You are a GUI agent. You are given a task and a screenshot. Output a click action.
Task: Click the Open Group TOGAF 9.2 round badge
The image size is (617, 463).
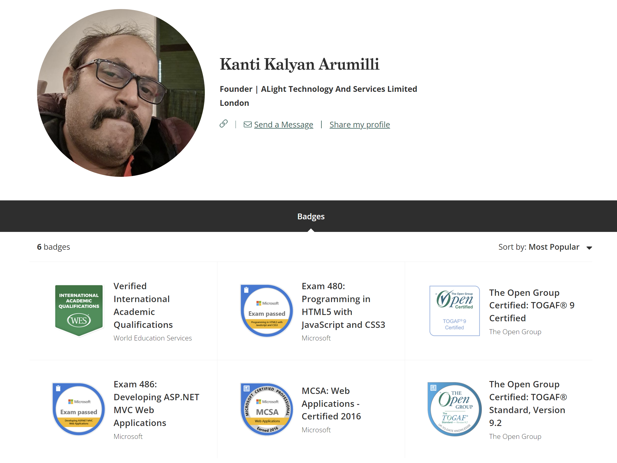coord(454,409)
